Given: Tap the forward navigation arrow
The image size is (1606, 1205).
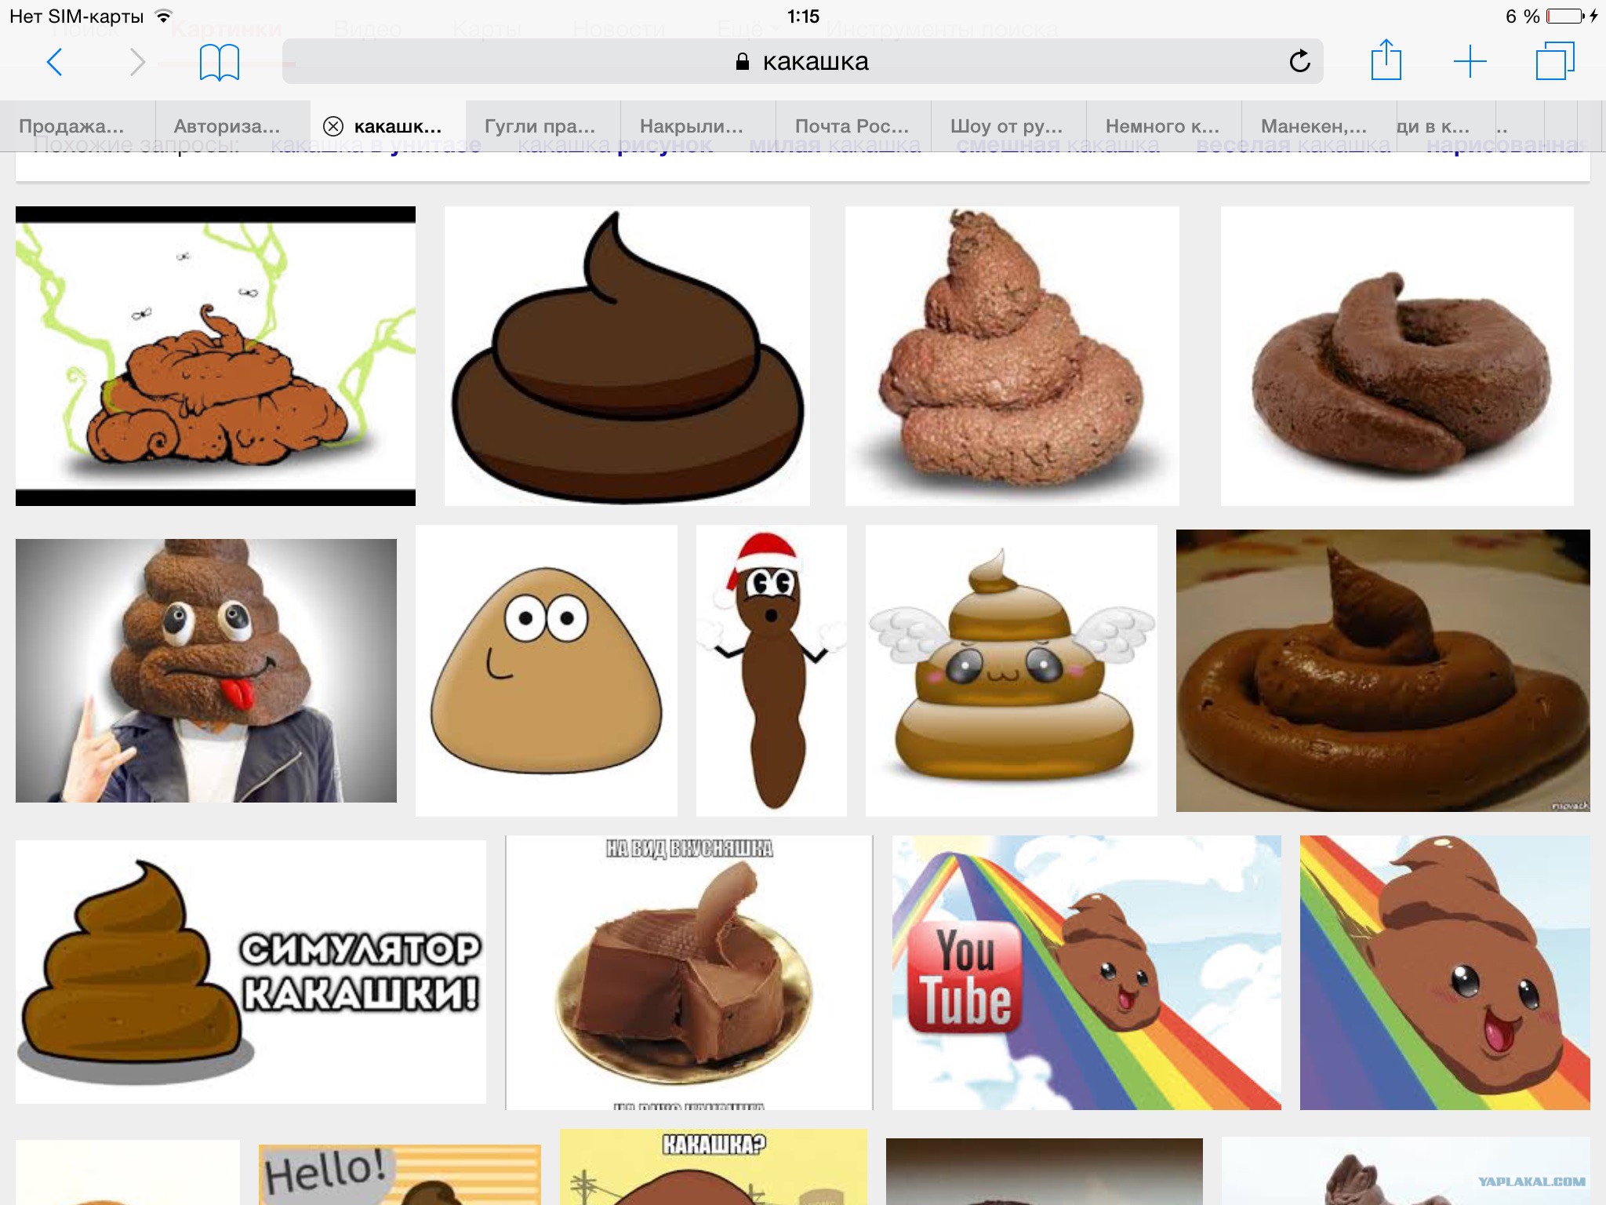Looking at the screenshot, I should [x=137, y=61].
